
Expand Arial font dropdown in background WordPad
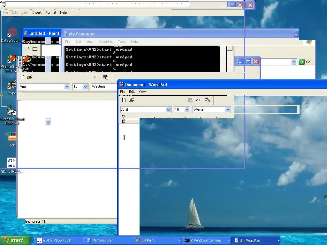[x=67, y=86]
